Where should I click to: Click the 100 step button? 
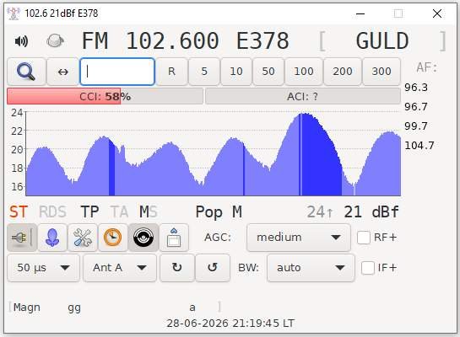[x=304, y=72]
